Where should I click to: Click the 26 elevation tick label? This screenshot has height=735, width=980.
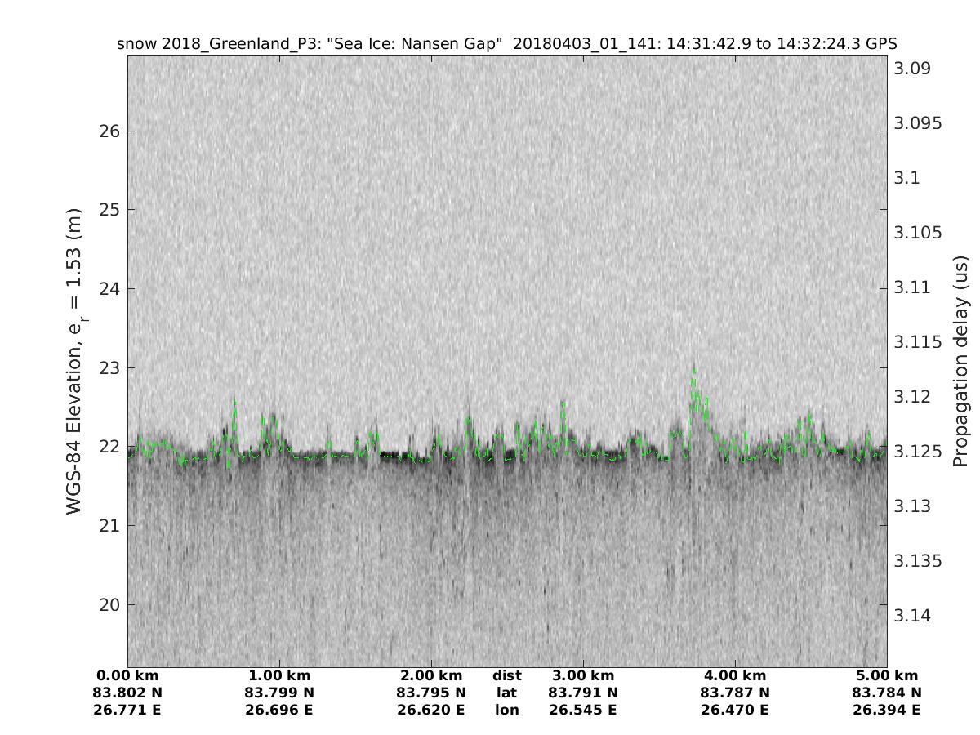click(x=109, y=131)
